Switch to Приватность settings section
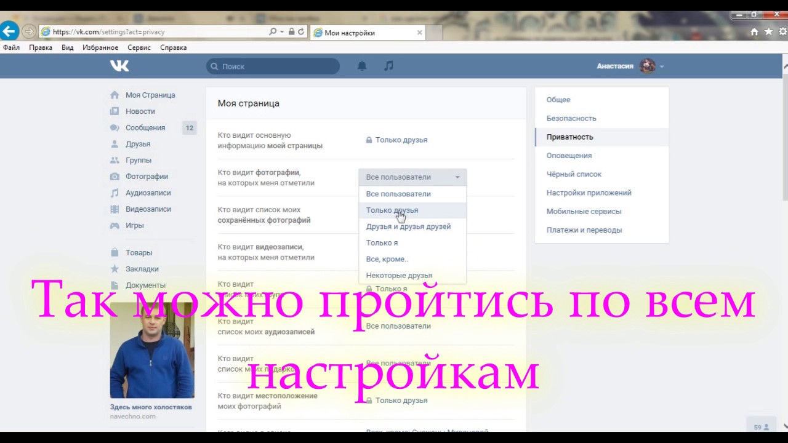Image resolution: width=788 pixels, height=443 pixels. click(601, 137)
